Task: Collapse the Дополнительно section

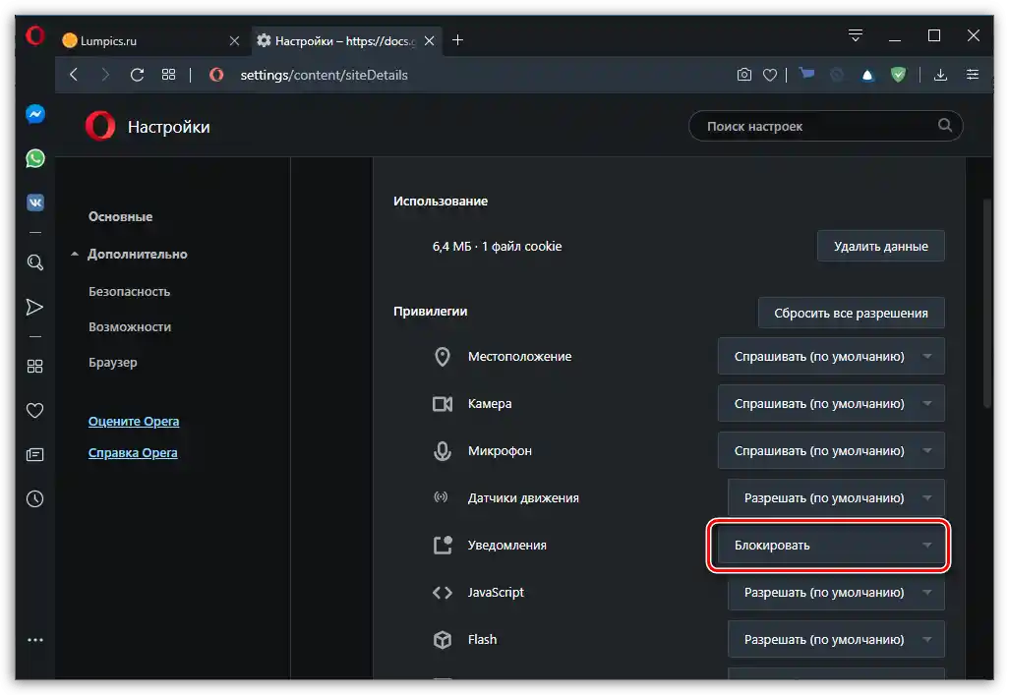Action: click(75, 254)
